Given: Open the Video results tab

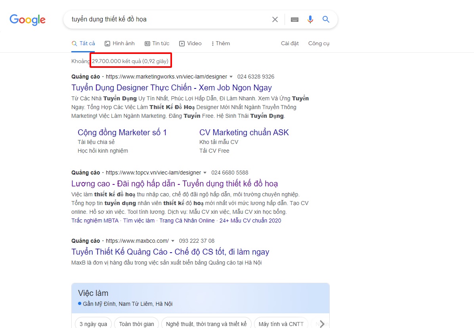Looking at the screenshot, I should [190, 44].
